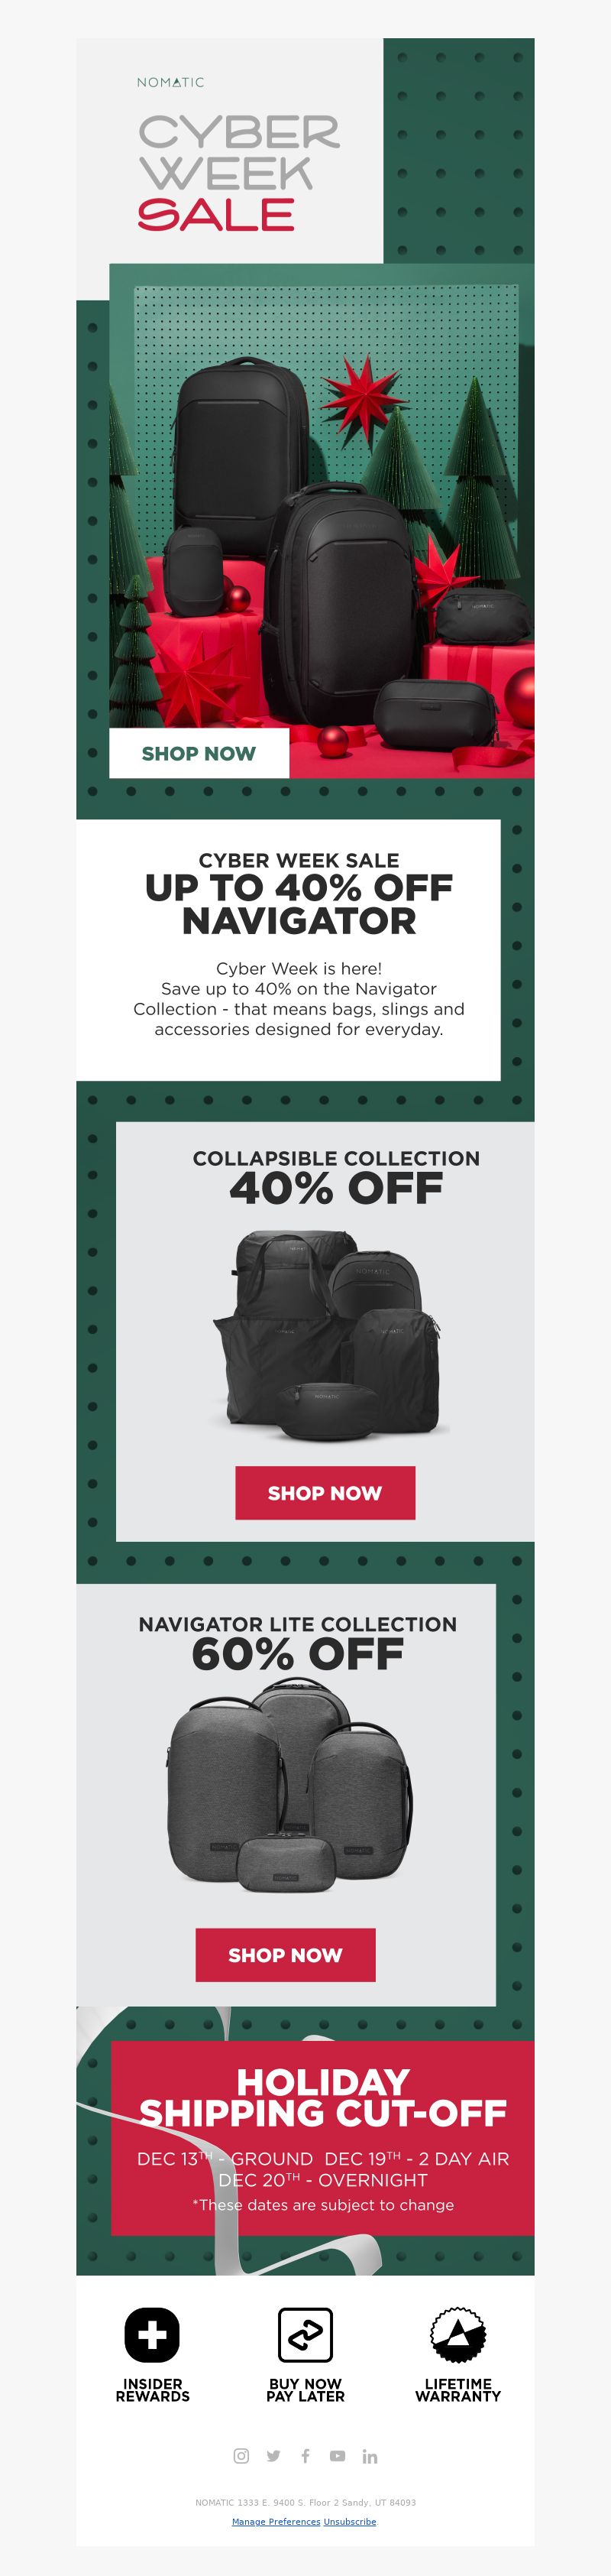Open Manage Preferences link

coord(276,2521)
